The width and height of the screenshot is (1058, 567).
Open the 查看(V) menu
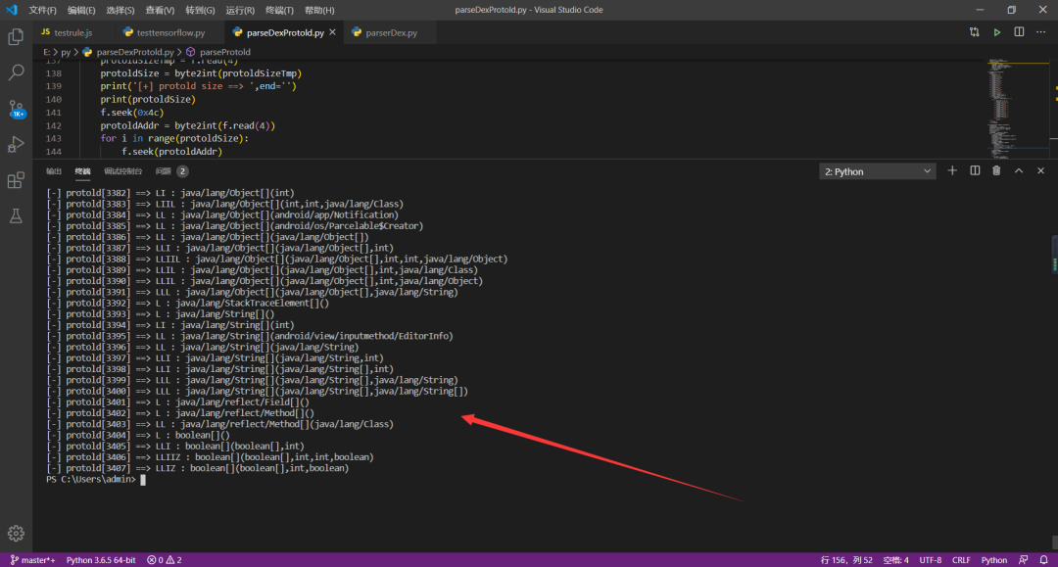[x=160, y=10]
